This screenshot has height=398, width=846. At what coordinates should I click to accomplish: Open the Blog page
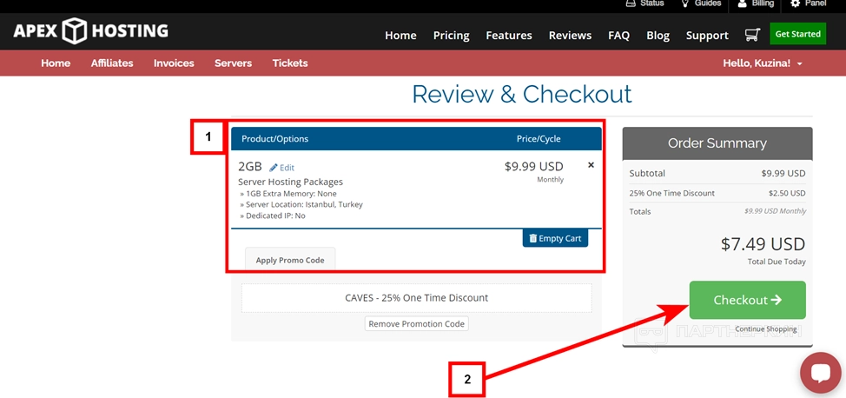pyautogui.click(x=658, y=36)
